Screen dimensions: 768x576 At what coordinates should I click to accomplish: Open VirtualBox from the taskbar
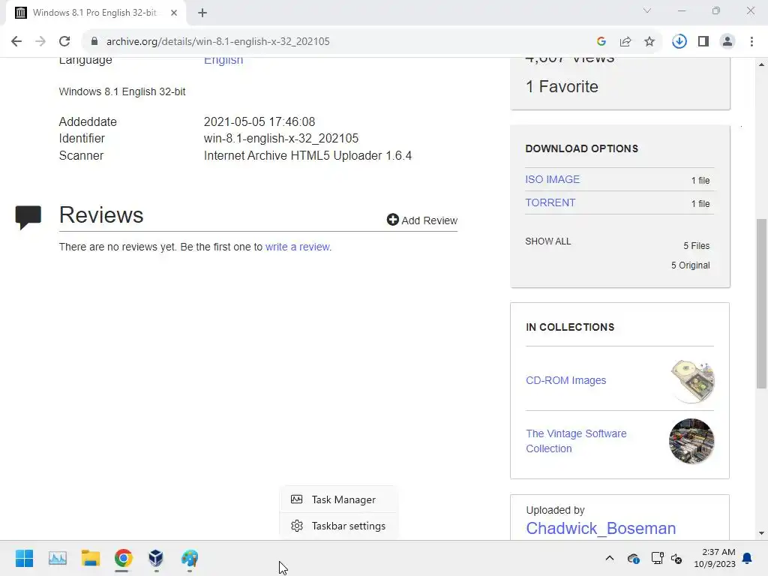point(156,558)
